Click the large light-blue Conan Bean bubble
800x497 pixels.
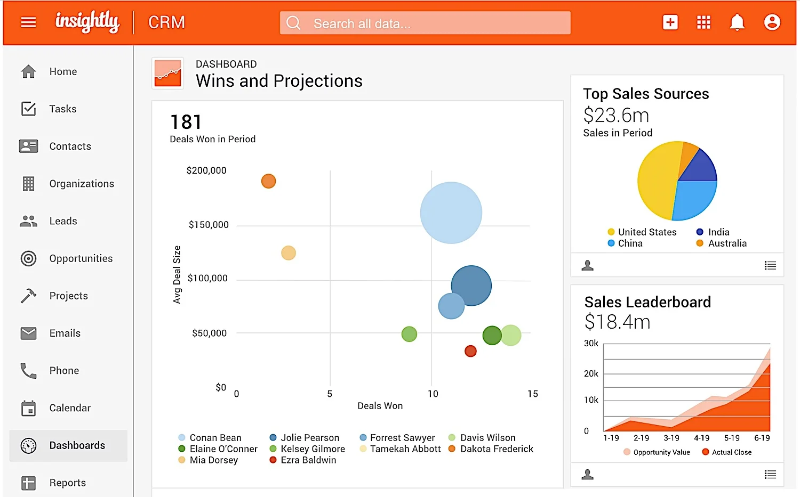[451, 213]
